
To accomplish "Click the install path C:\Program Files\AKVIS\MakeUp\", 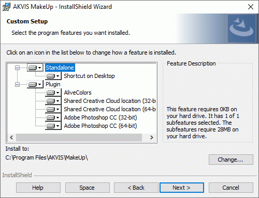I will click(47, 157).
